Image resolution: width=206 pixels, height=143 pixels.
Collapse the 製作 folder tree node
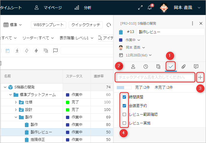pos(16,117)
